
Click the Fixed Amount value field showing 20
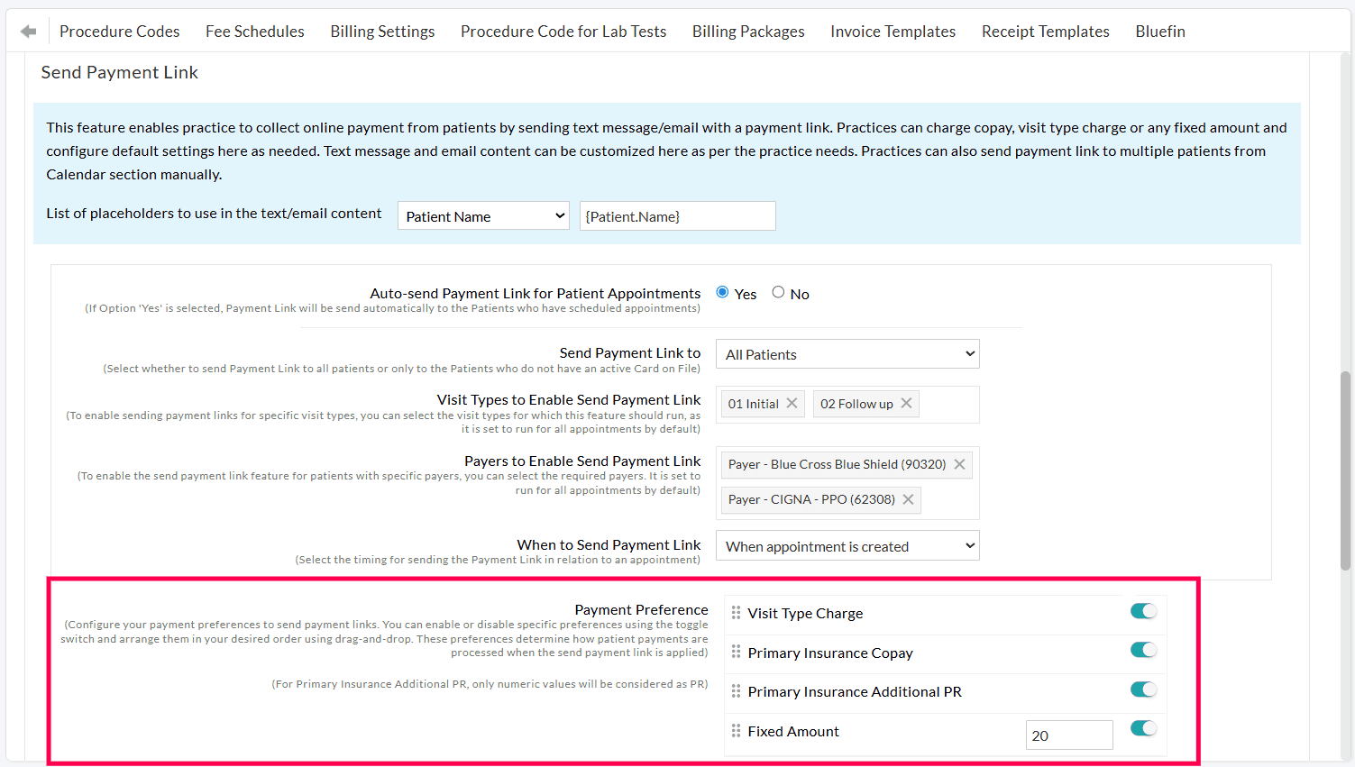click(1068, 735)
